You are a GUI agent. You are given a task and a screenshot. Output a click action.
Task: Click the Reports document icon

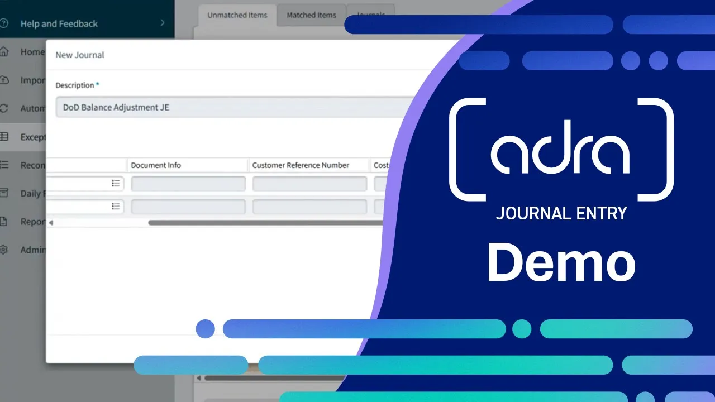[4, 222]
